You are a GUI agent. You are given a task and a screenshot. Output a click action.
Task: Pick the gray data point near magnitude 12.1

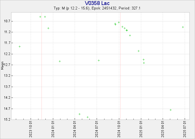pyautogui.click(x=138, y=51)
